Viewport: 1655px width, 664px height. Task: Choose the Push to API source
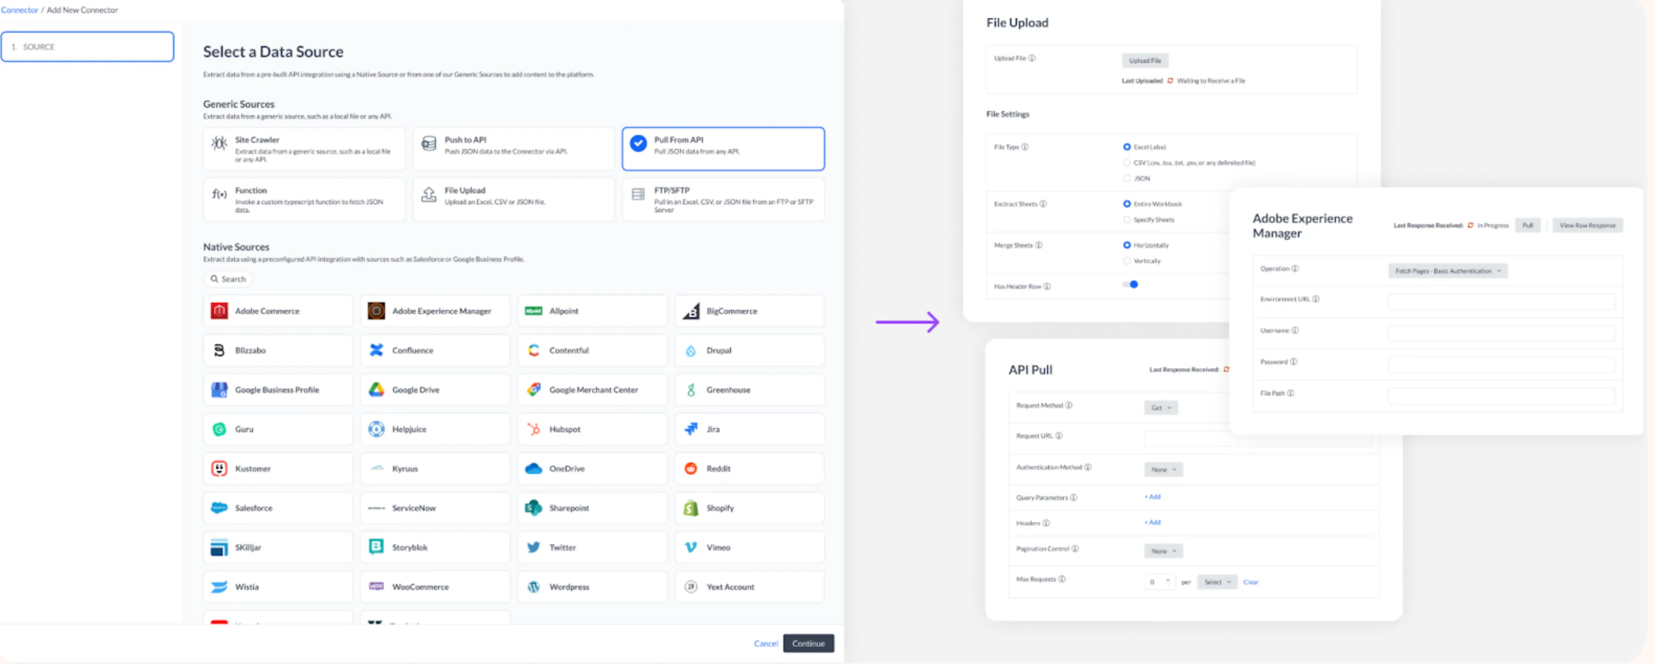pyautogui.click(x=513, y=148)
